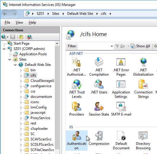157x154 pixels.
Task: Collapse the Sites node
Action: click(x=9, y=60)
